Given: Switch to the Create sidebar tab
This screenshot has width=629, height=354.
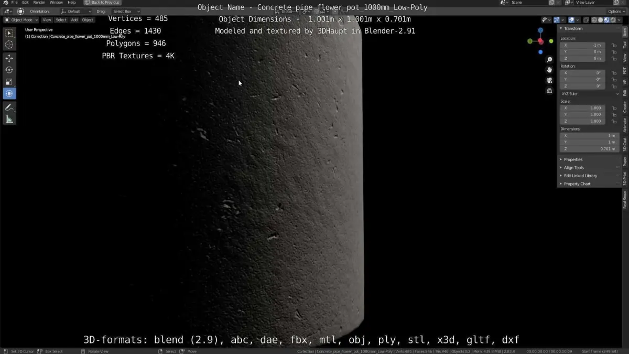Looking at the screenshot, I should (625, 107).
